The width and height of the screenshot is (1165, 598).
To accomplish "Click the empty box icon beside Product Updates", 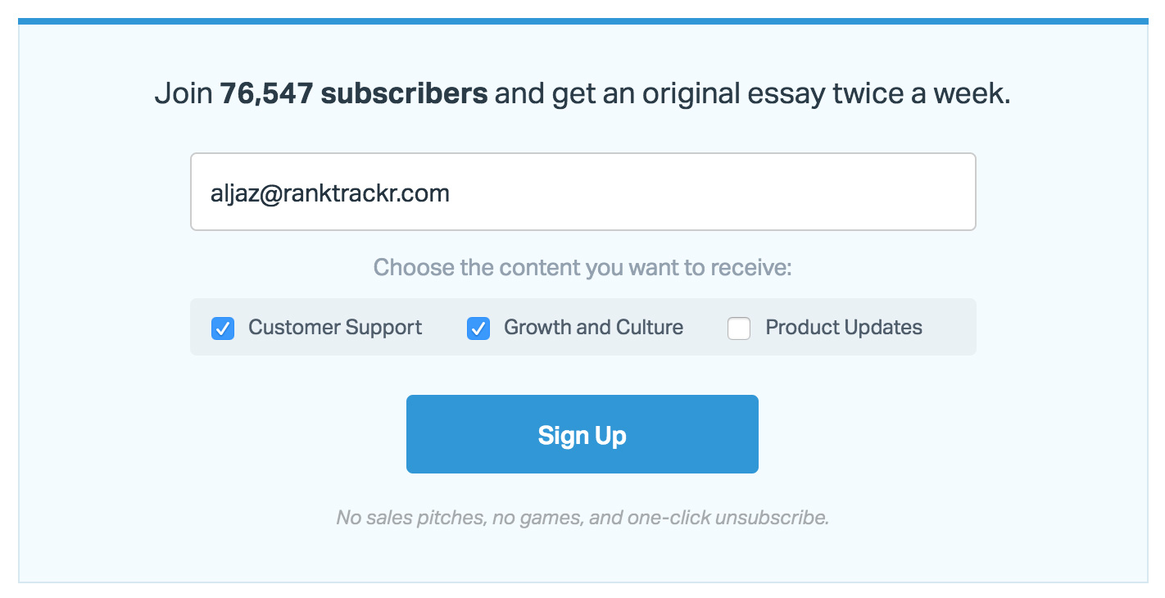I will [x=739, y=328].
